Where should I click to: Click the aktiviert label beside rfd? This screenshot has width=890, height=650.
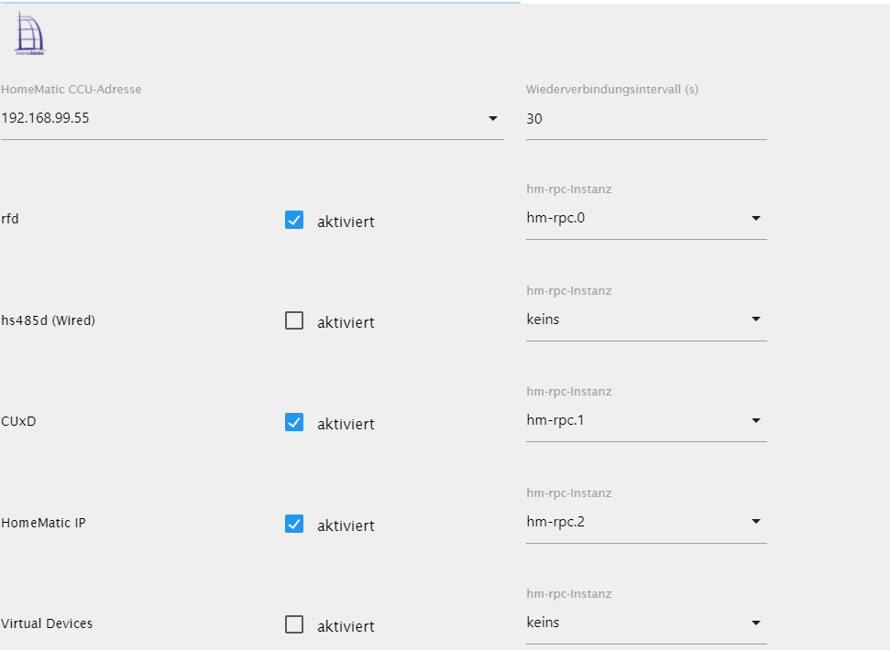(346, 222)
